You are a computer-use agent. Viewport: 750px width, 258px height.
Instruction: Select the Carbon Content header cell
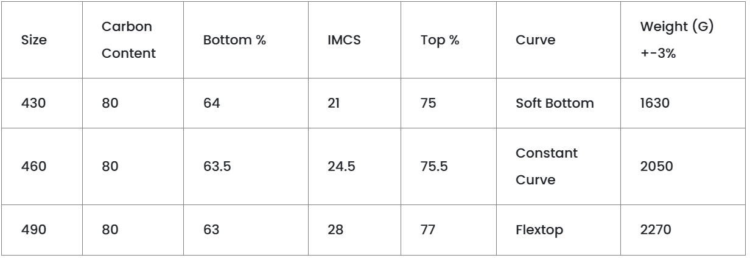coord(128,40)
